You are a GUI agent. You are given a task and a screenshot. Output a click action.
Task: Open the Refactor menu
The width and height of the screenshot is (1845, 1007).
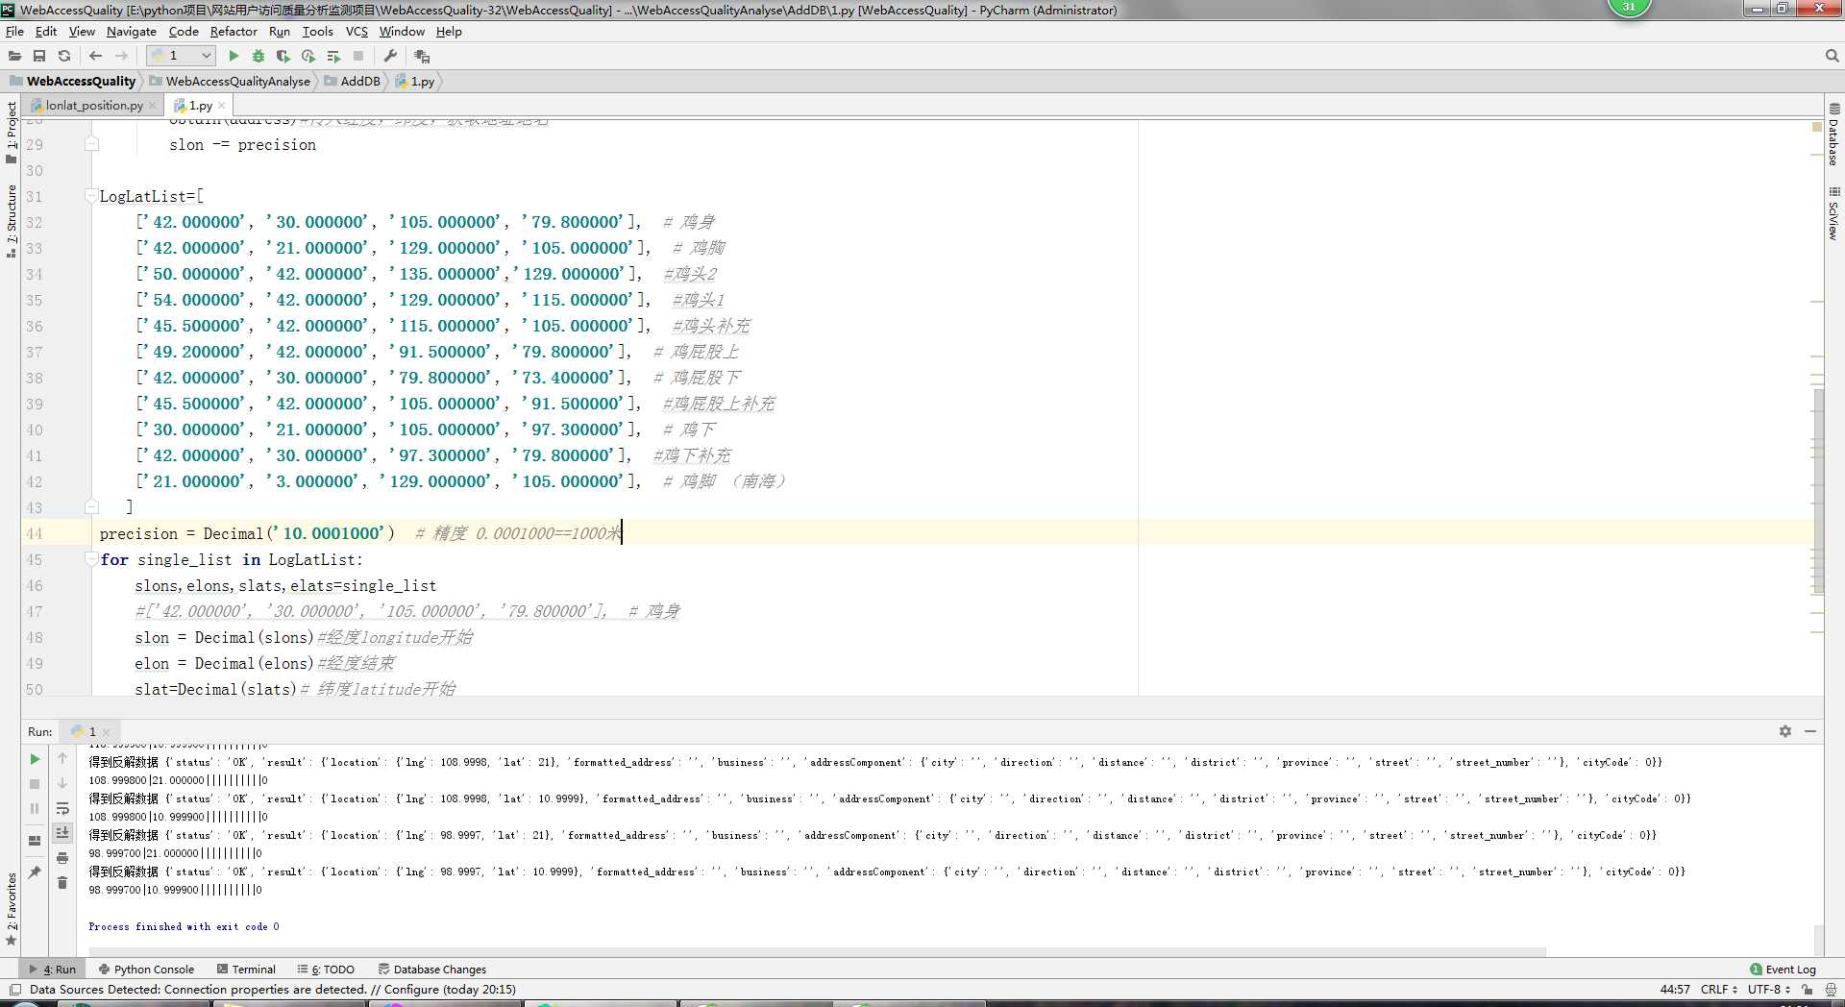(234, 31)
